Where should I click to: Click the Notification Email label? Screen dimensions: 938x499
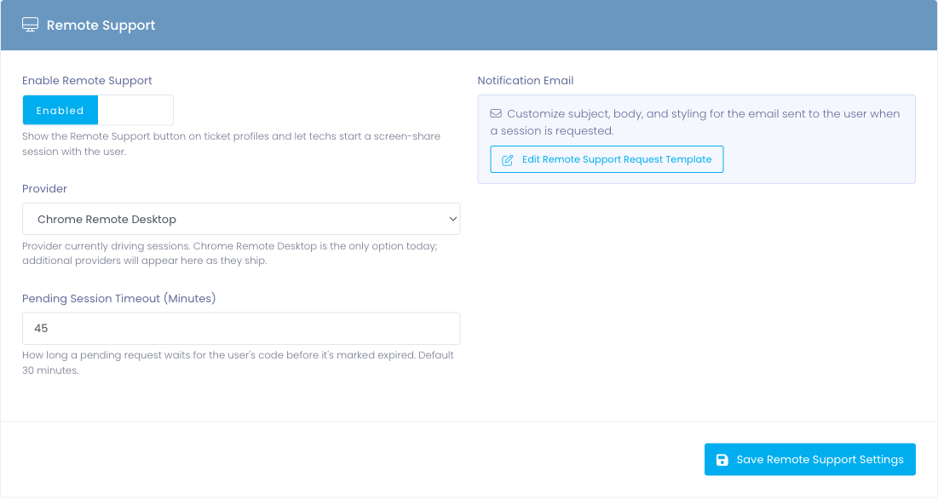click(526, 81)
